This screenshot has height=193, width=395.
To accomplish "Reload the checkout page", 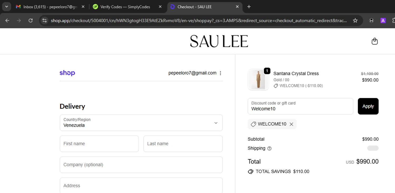I will pos(31,20).
